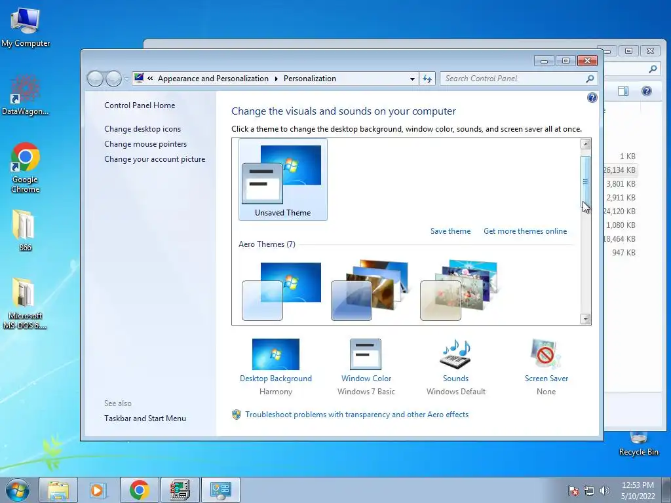Click the Control Panel icon in address bar
The height and width of the screenshot is (503, 671).
[139, 78]
